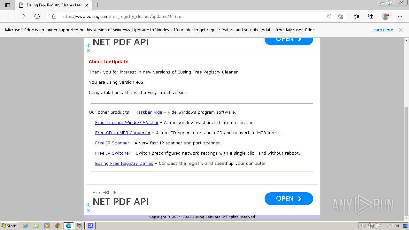This screenshot has height=230, width=409.
Task: Click the bottom ad info icon
Action: tap(89, 205)
